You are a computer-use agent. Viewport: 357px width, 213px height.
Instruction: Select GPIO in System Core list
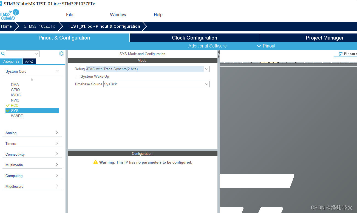point(15,90)
